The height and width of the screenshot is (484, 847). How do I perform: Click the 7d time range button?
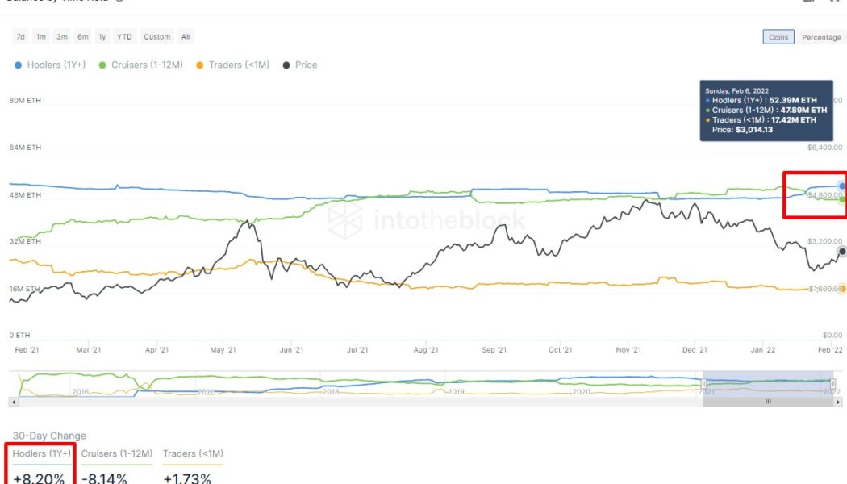tap(20, 36)
